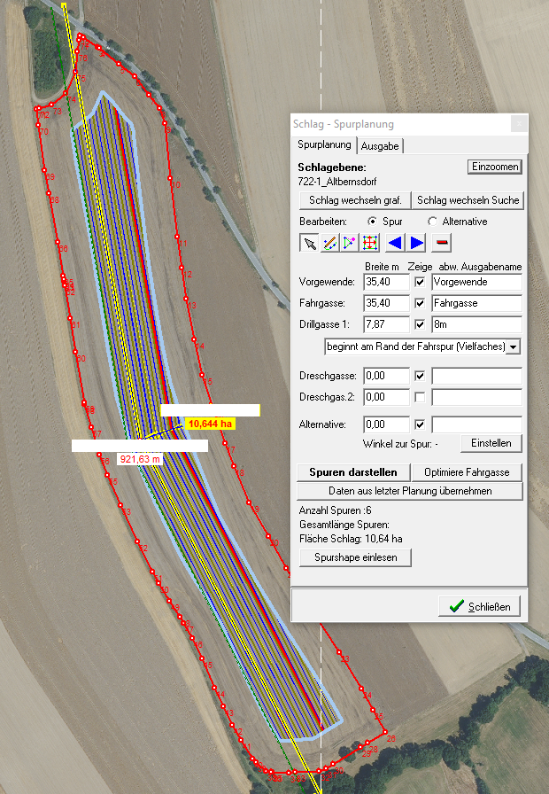Uncheck the Vorgewende Zeige checkbox
549x794 pixels.
coord(421,282)
